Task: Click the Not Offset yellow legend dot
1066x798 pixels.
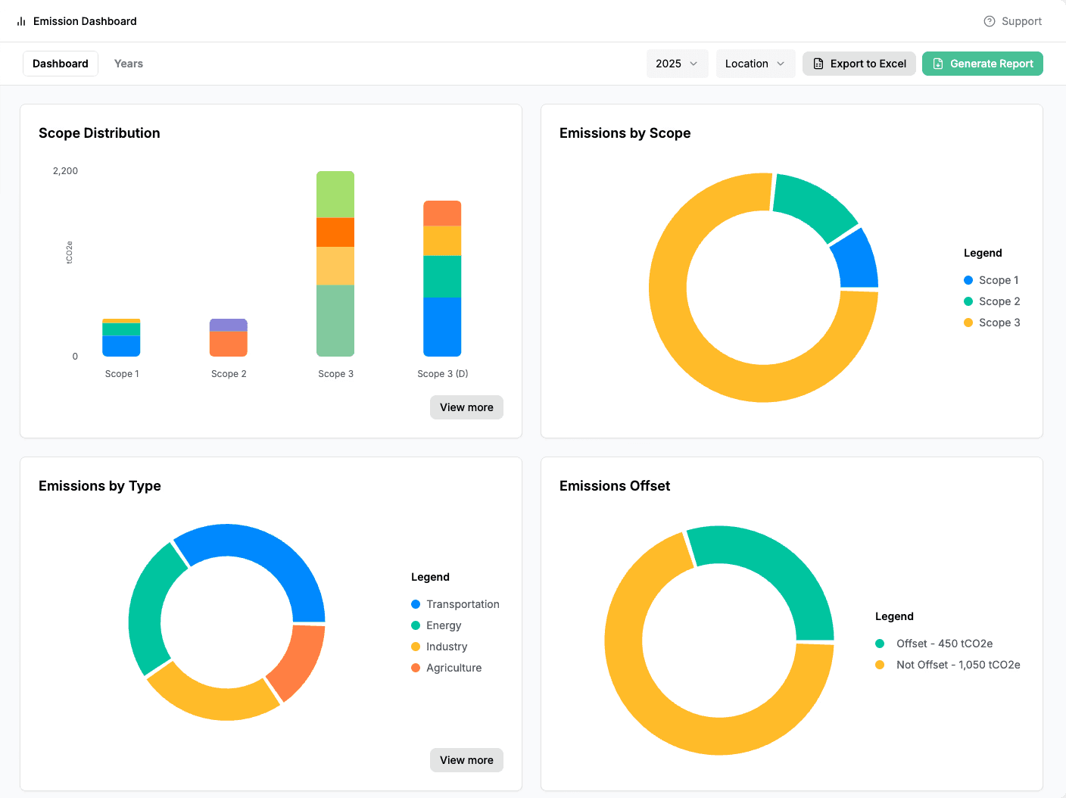Action: tap(880, 665)
